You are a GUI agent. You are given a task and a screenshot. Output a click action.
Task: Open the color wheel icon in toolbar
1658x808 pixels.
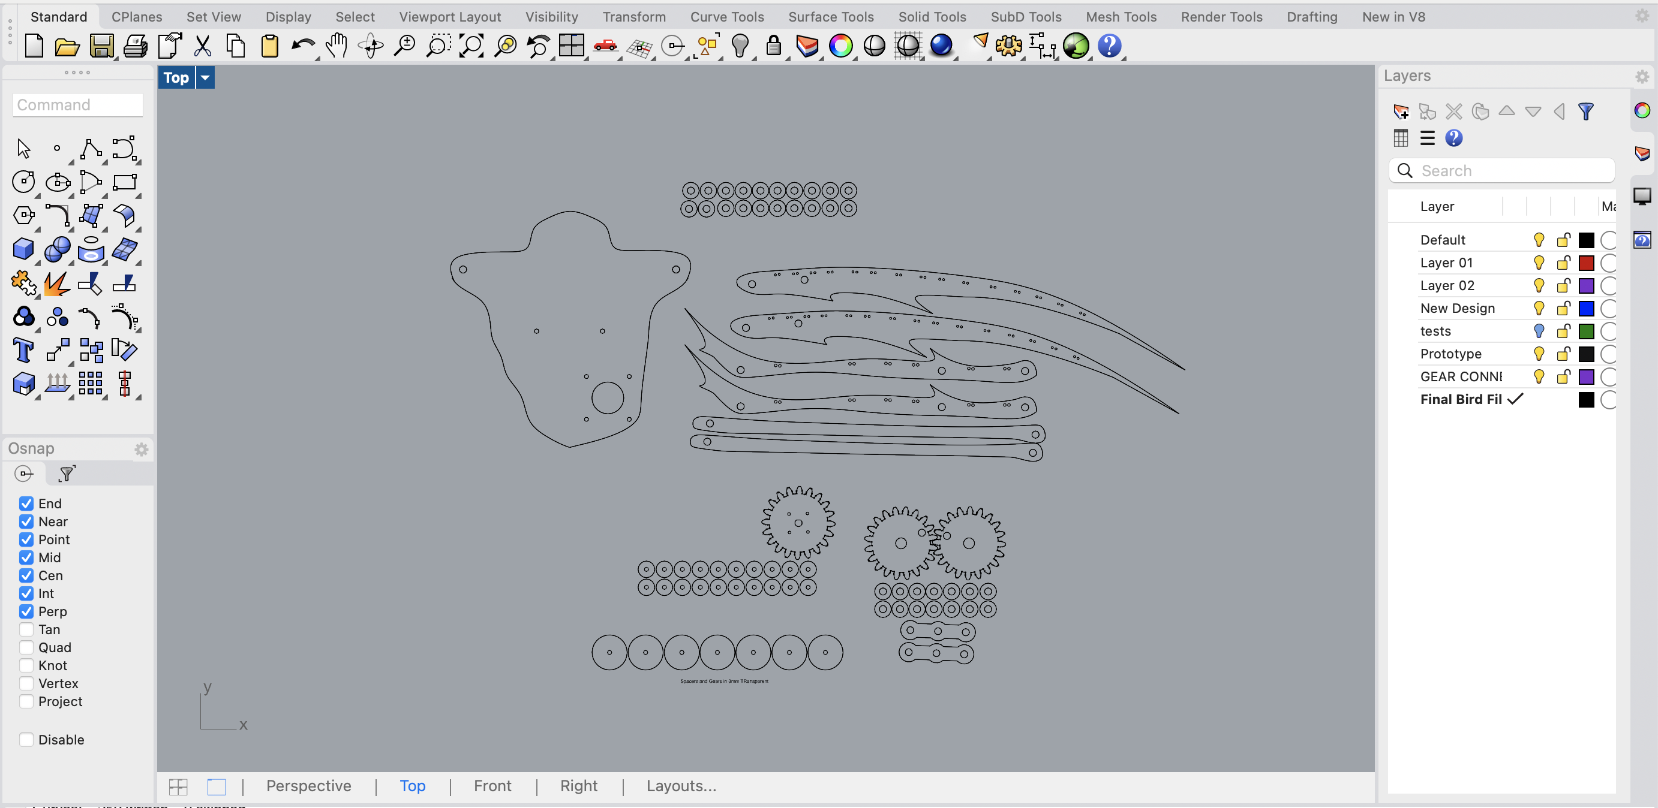pos(840,46)
